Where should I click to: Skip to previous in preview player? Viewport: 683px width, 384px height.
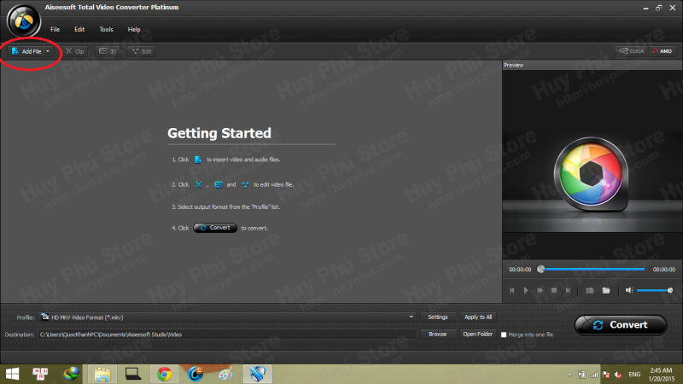(x=511, y=290)
